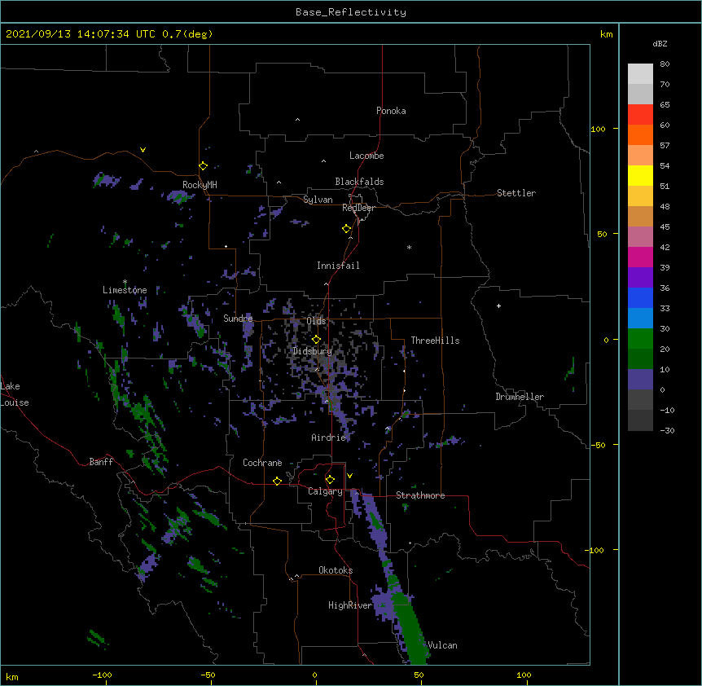
Task: Click the yellow 54 dBZ legend color
Action: tap(640, 175)
